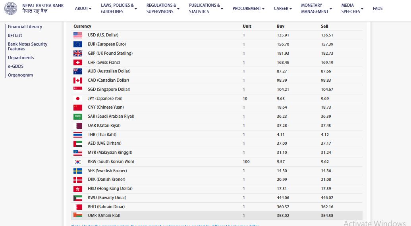Screen dimensions: 411x226
Task: Select the AED (UAE Dirham) label
Action: click(x=104, y=144)
